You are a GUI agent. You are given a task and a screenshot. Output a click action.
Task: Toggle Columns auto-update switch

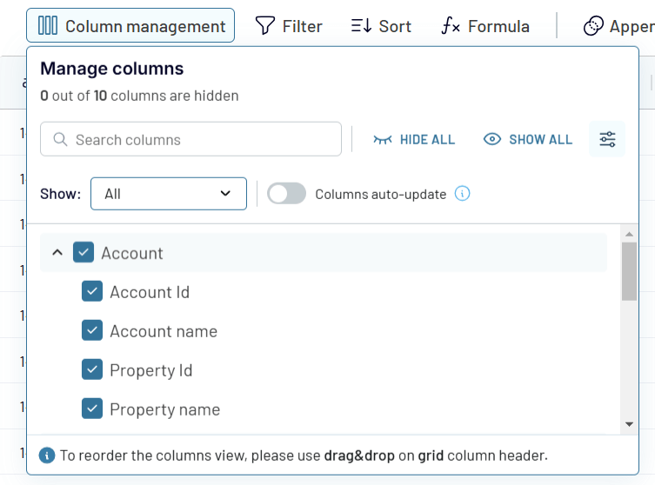[286, 194]
